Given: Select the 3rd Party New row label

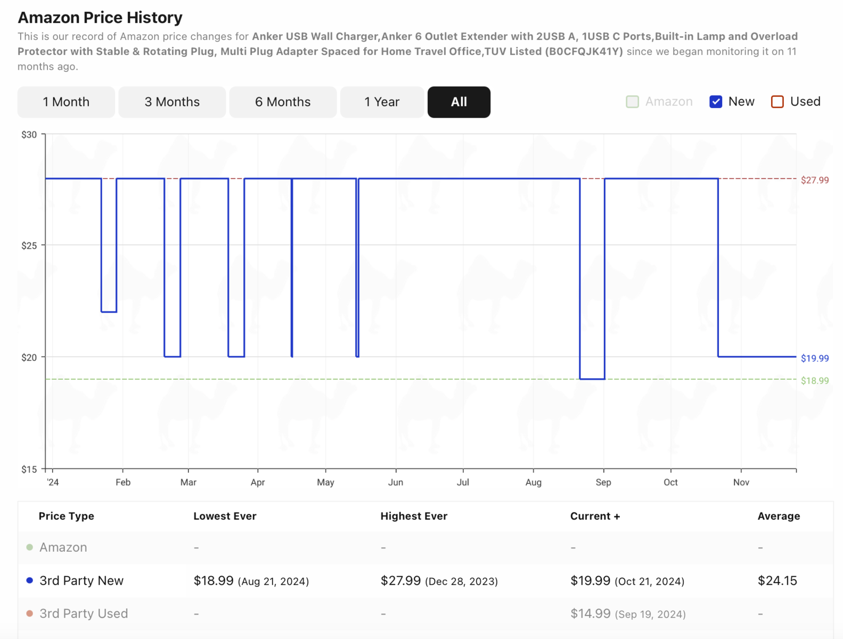Looking at the screenshot, I should (x=81, y=580).
